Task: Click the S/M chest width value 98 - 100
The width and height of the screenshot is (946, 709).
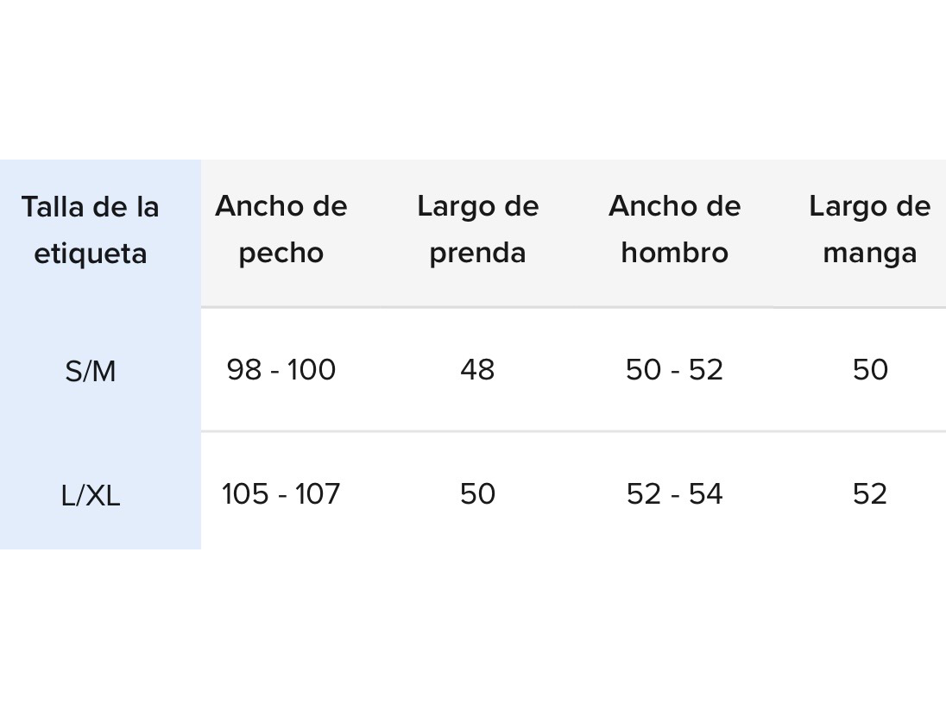Action: click(281, 370)
